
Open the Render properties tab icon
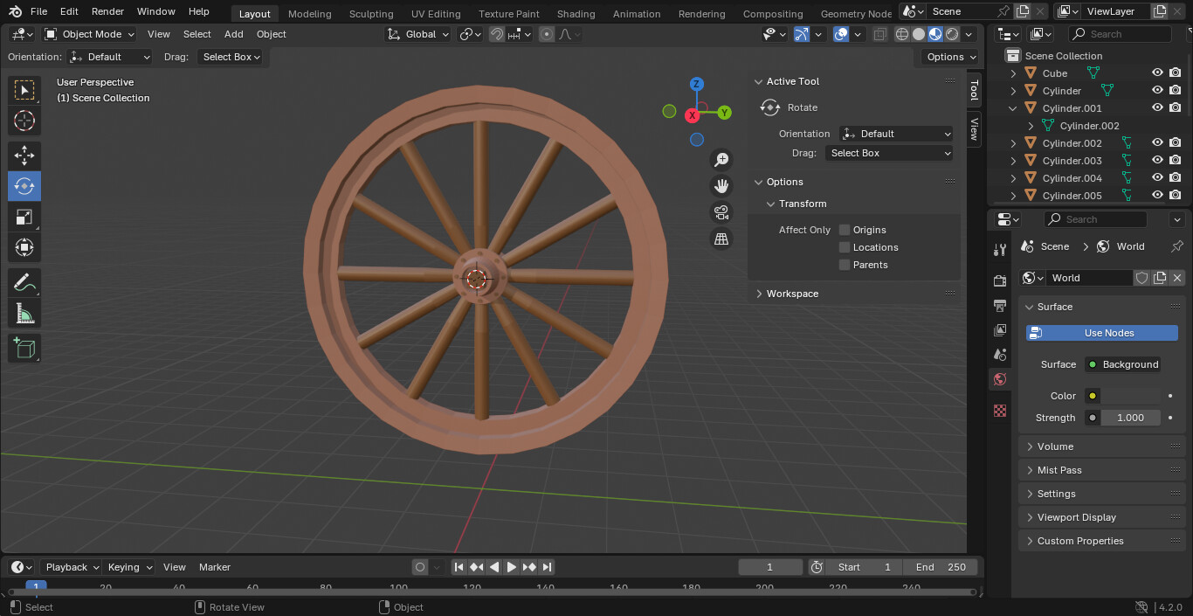point(999,280)
